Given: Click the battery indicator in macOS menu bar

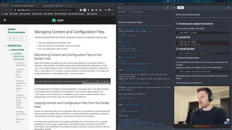Looking at the screenshot, I should coord(198,1).
